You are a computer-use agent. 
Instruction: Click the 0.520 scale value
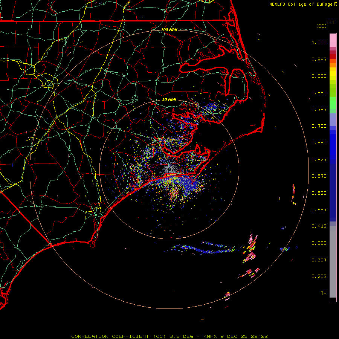[x=319, y=193]
